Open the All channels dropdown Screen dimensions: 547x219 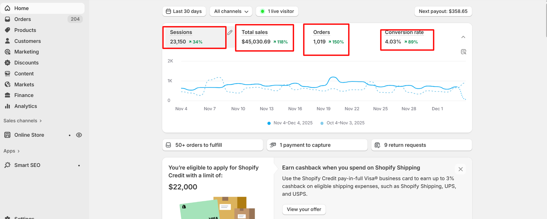(x=231, y=11)
